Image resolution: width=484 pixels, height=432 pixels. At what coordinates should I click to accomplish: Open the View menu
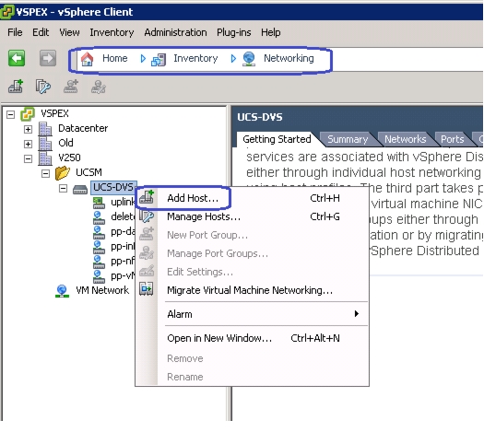click(69, 32)
